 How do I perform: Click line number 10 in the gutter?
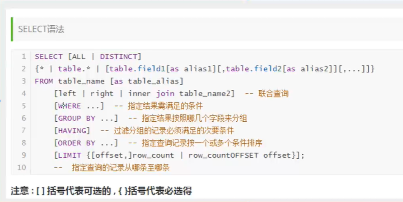[21, 168]
